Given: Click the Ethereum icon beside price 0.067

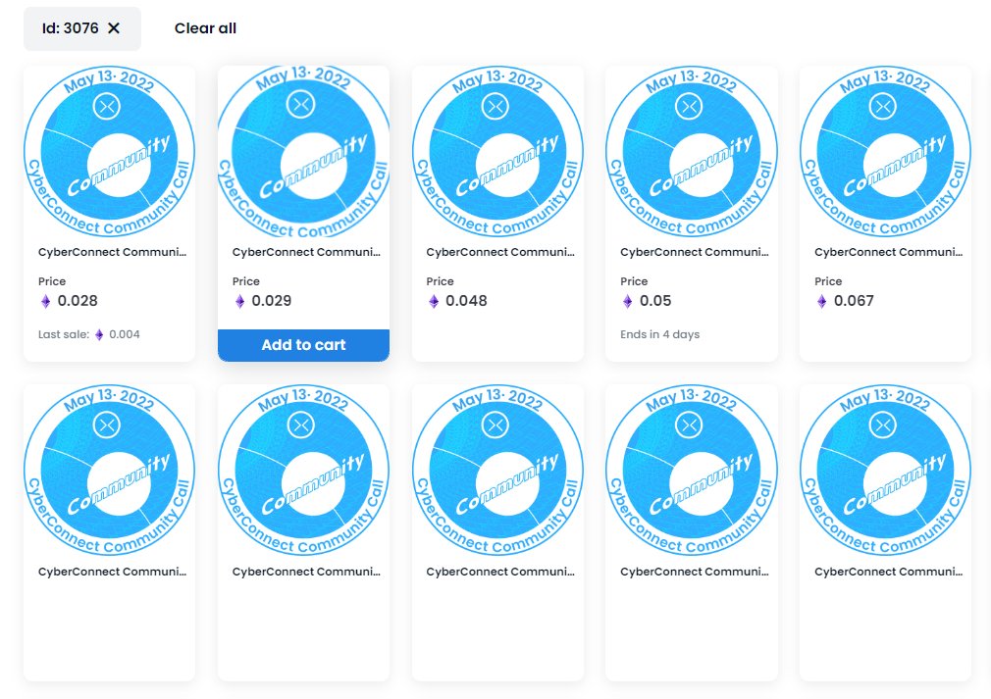Looking at the screenshot, I should tap(821, 301).
